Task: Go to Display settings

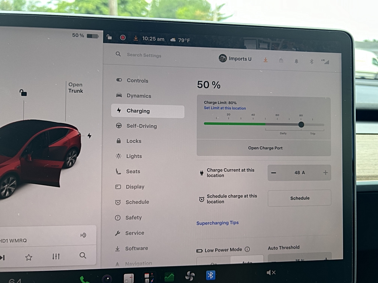Action: click(130, 187)
